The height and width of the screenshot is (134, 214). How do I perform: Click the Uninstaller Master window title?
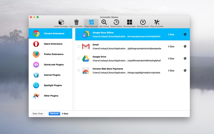(x=109, y=17)
